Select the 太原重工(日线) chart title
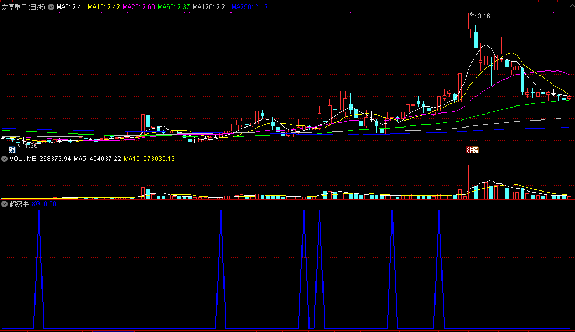Image resolution: width=575 pixels, height=332 pixels. point(24,7)
